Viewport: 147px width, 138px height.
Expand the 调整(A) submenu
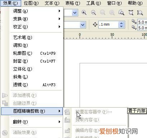pyautogui.click(x=32, y=11)
